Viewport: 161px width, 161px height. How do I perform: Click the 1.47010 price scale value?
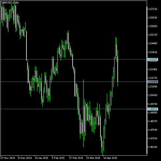153,138
